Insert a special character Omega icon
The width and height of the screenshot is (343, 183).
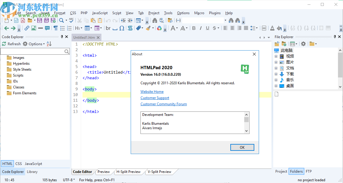tap(122, 28)
